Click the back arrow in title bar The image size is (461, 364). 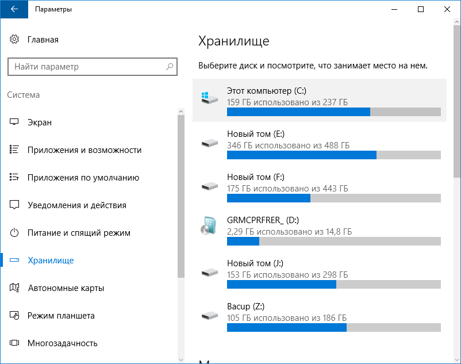pos(14,9)
